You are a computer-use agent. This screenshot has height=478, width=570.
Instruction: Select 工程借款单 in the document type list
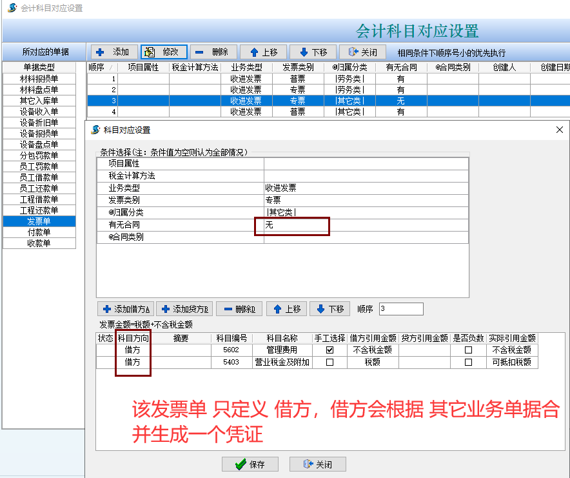click(39, 200)
